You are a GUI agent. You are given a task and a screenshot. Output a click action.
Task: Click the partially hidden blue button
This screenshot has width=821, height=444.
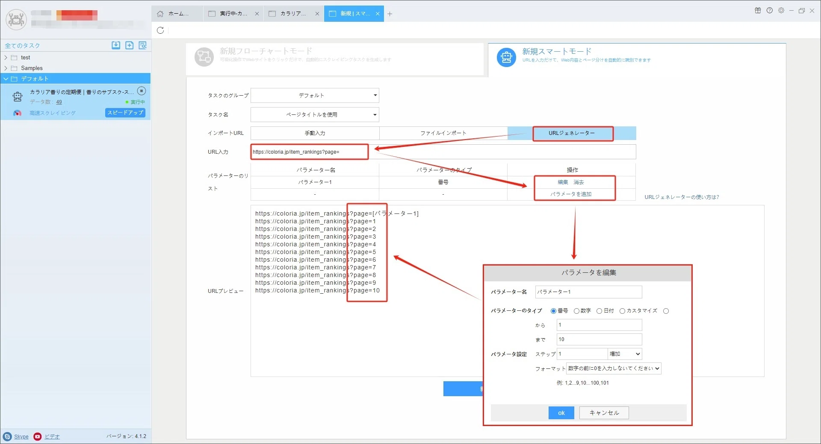463,389
